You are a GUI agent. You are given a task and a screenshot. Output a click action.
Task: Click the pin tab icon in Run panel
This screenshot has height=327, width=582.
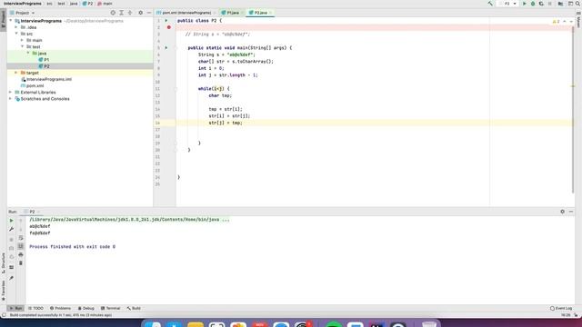coord(11,278)
